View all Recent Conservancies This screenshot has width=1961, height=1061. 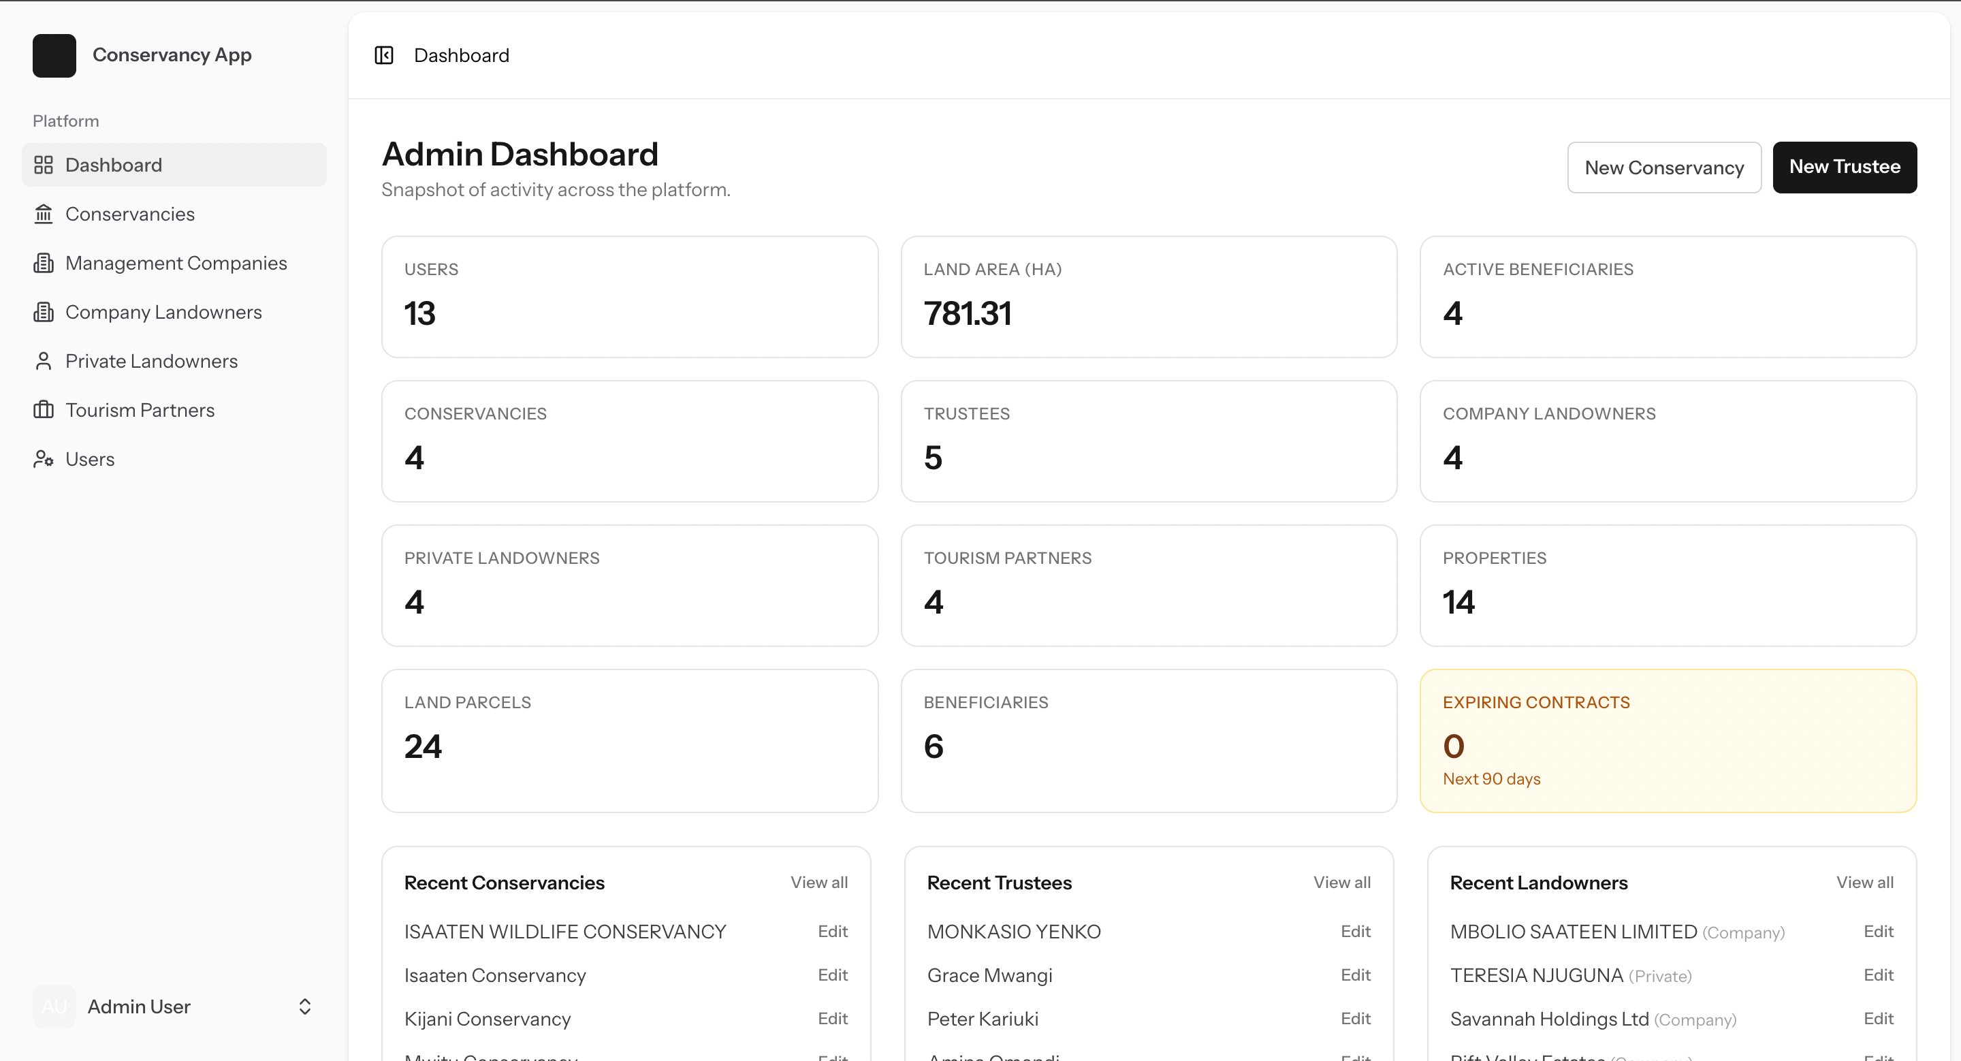coord(818,882)
